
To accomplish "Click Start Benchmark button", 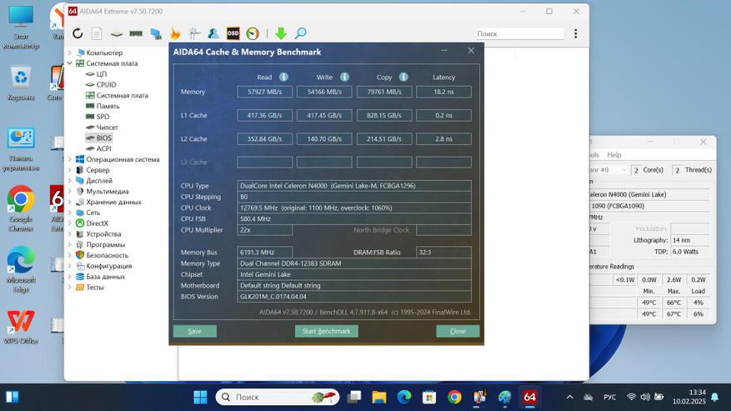I will click(327, 331).
